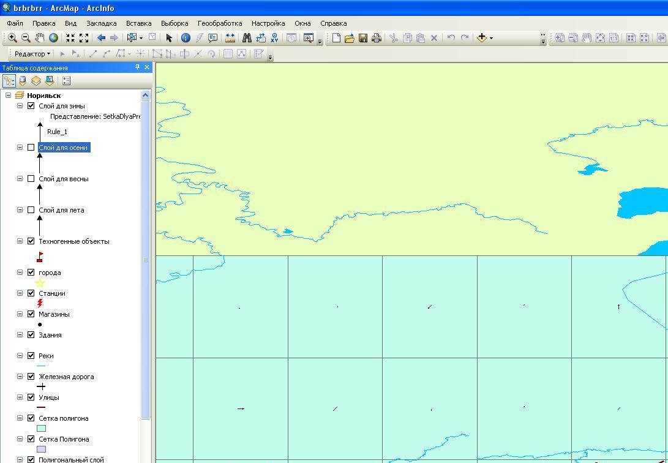Select the Identify info tool
Viewport: 668px width, 463px height.
tap(186, 38)
